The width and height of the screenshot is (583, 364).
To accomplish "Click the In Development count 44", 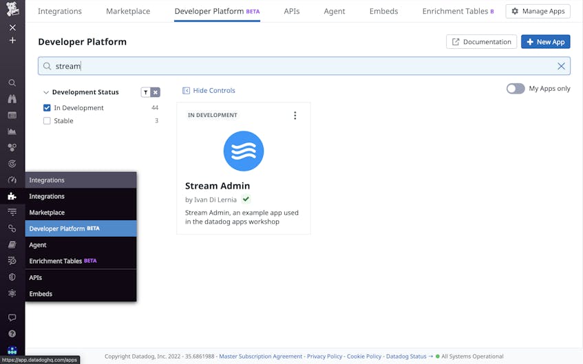I will [155, 108].
